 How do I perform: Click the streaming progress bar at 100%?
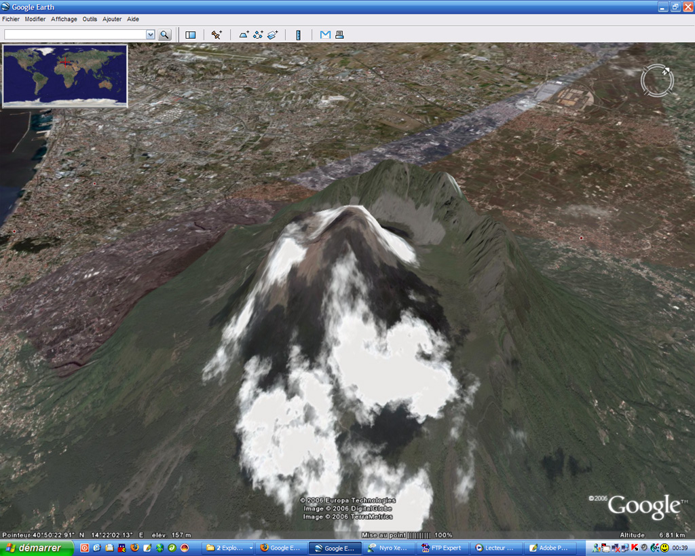(x=419, y=535)
